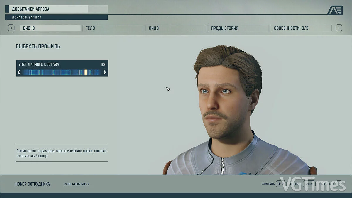Switch to the ТЕЛО tab

point(113,28)
